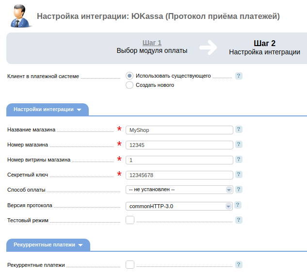Click into Секретный ключ input field
The width and height of the screenshot is (307, 277).
179,175
